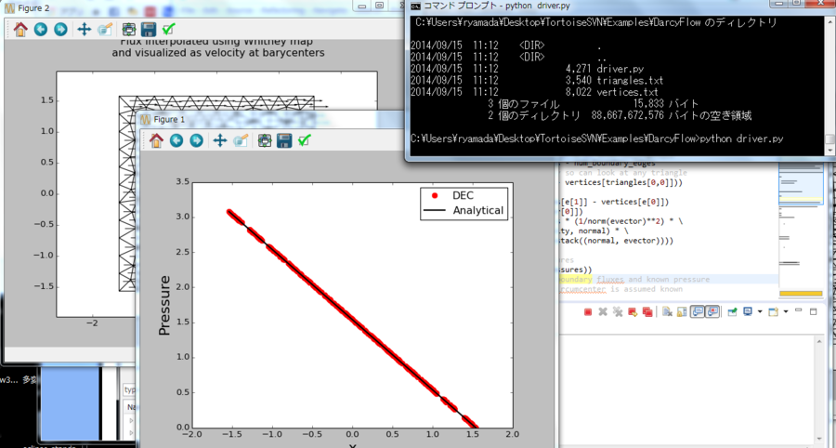Go back to previous view in Figure 2
Viewport: 836px width, 448px height.
pos(41,29)
